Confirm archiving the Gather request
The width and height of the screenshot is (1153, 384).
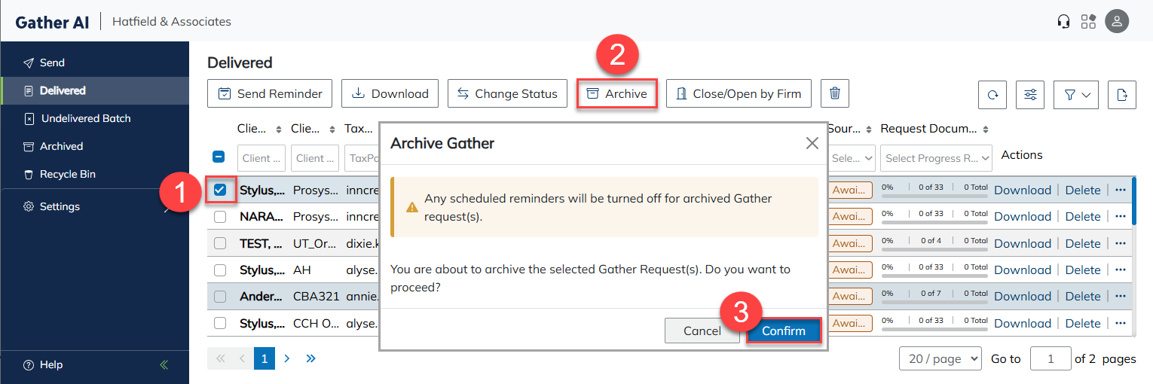783,331
